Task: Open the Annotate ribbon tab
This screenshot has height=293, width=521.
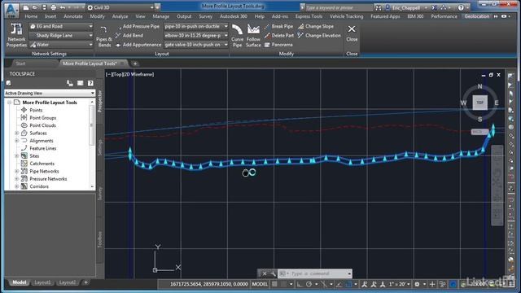Action: [x=73, y=16]
